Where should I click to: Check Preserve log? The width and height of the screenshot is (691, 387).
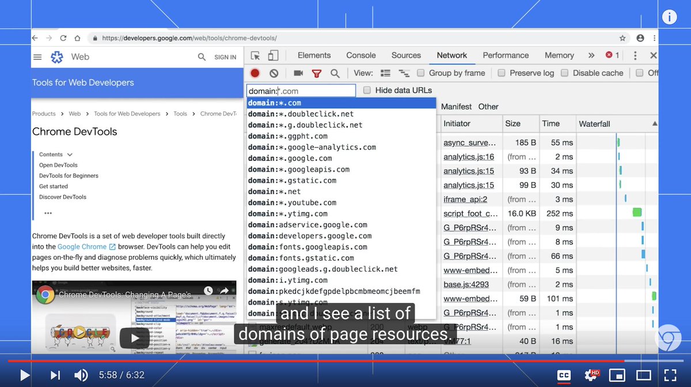click(x=502, y=73)
